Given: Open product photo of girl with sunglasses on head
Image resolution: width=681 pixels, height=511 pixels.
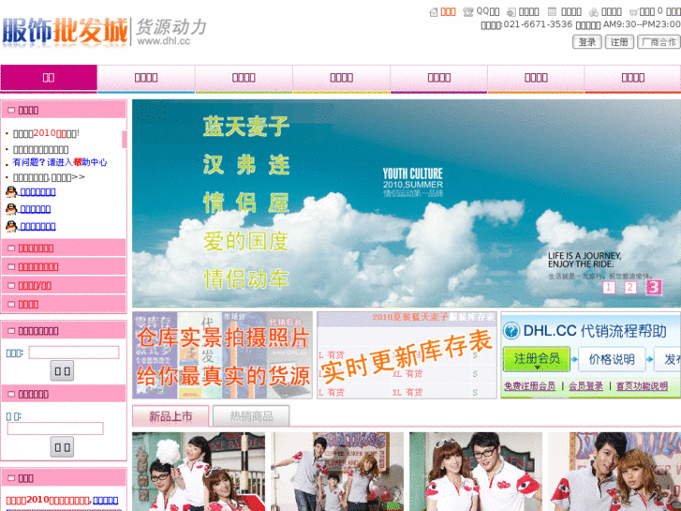Looking at the screenshot, I should click(476, 472).
